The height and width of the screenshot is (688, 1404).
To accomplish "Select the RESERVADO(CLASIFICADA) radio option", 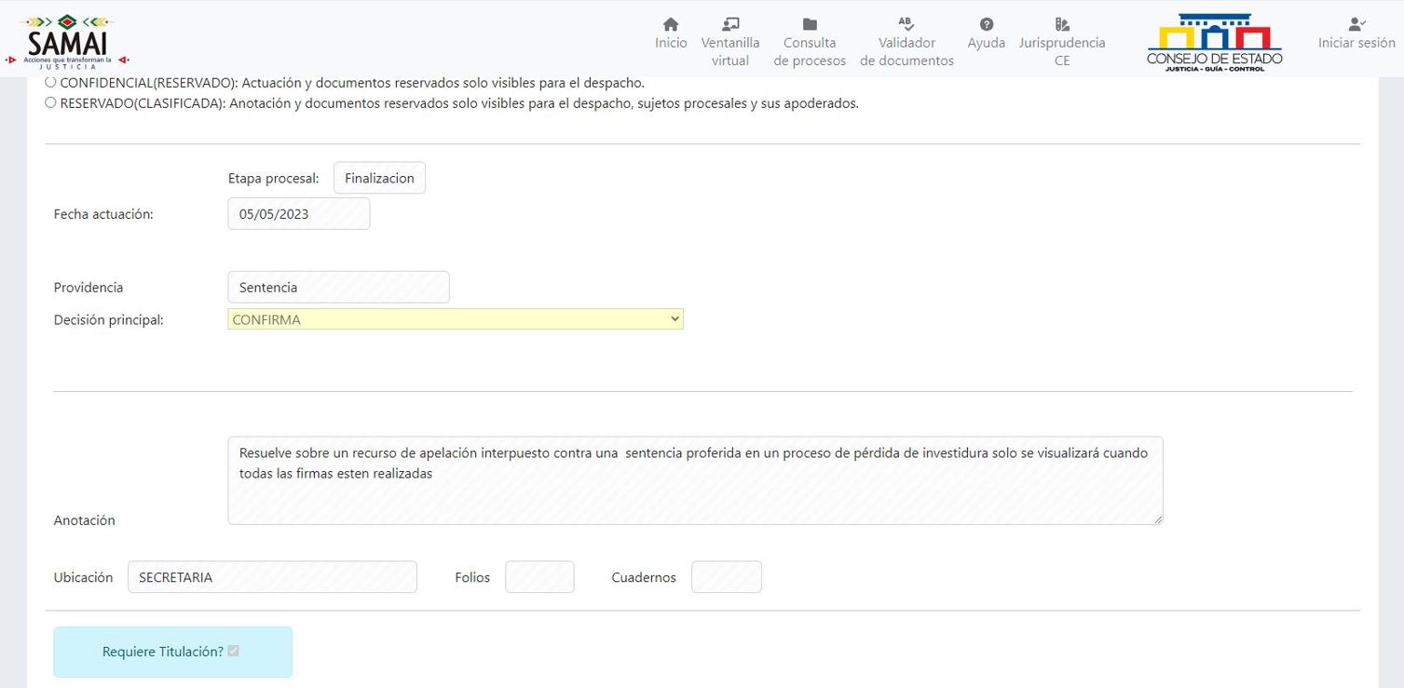I will pyautogui.click(x=50, y=103).
